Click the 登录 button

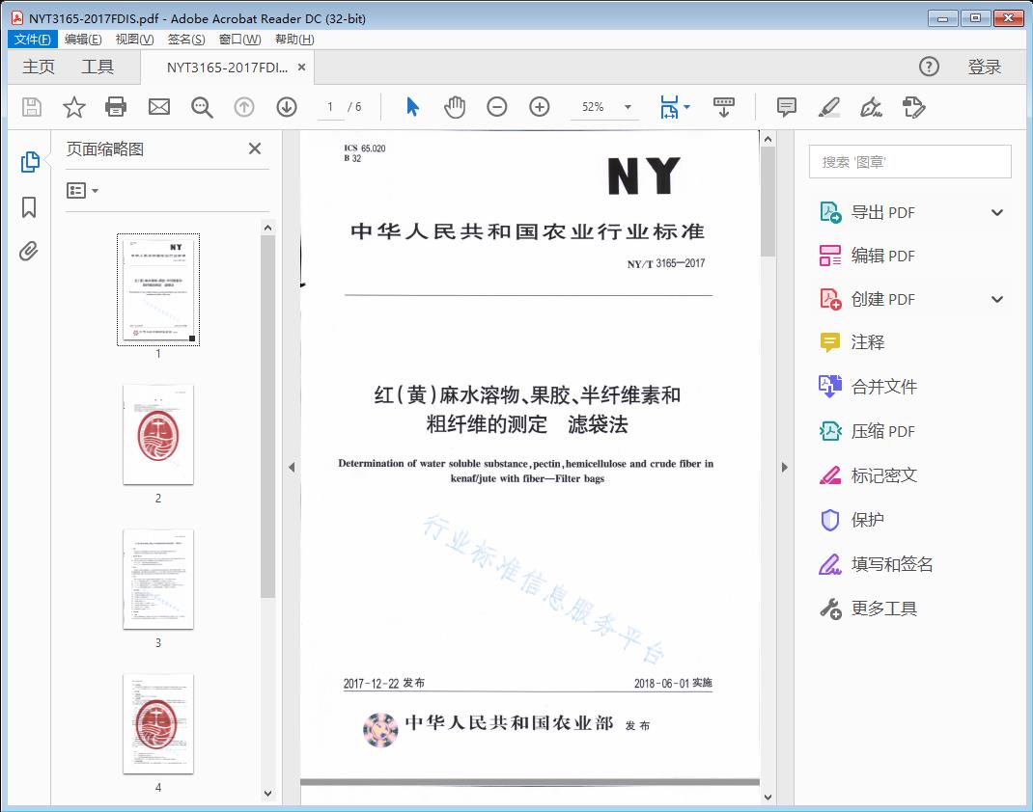point(986,67)
